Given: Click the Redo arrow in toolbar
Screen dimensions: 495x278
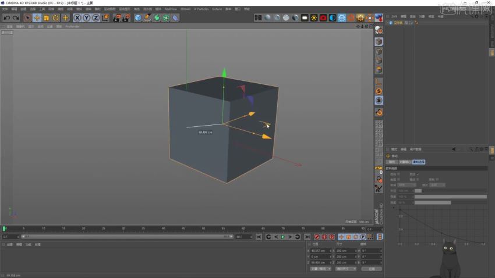Looking at the screenshot, I should (16, 18).
